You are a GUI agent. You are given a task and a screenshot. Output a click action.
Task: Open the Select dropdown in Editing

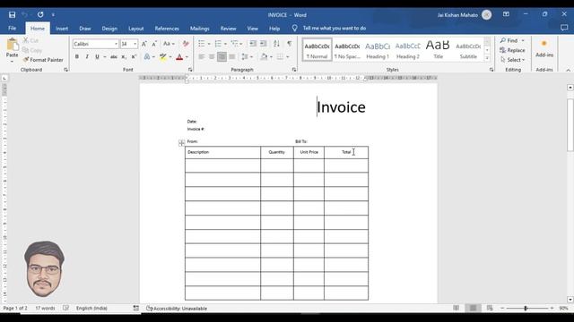513,60
